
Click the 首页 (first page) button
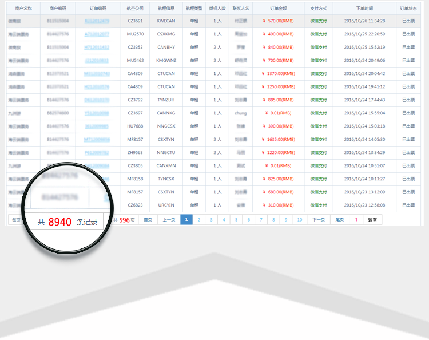coord(148,220)
